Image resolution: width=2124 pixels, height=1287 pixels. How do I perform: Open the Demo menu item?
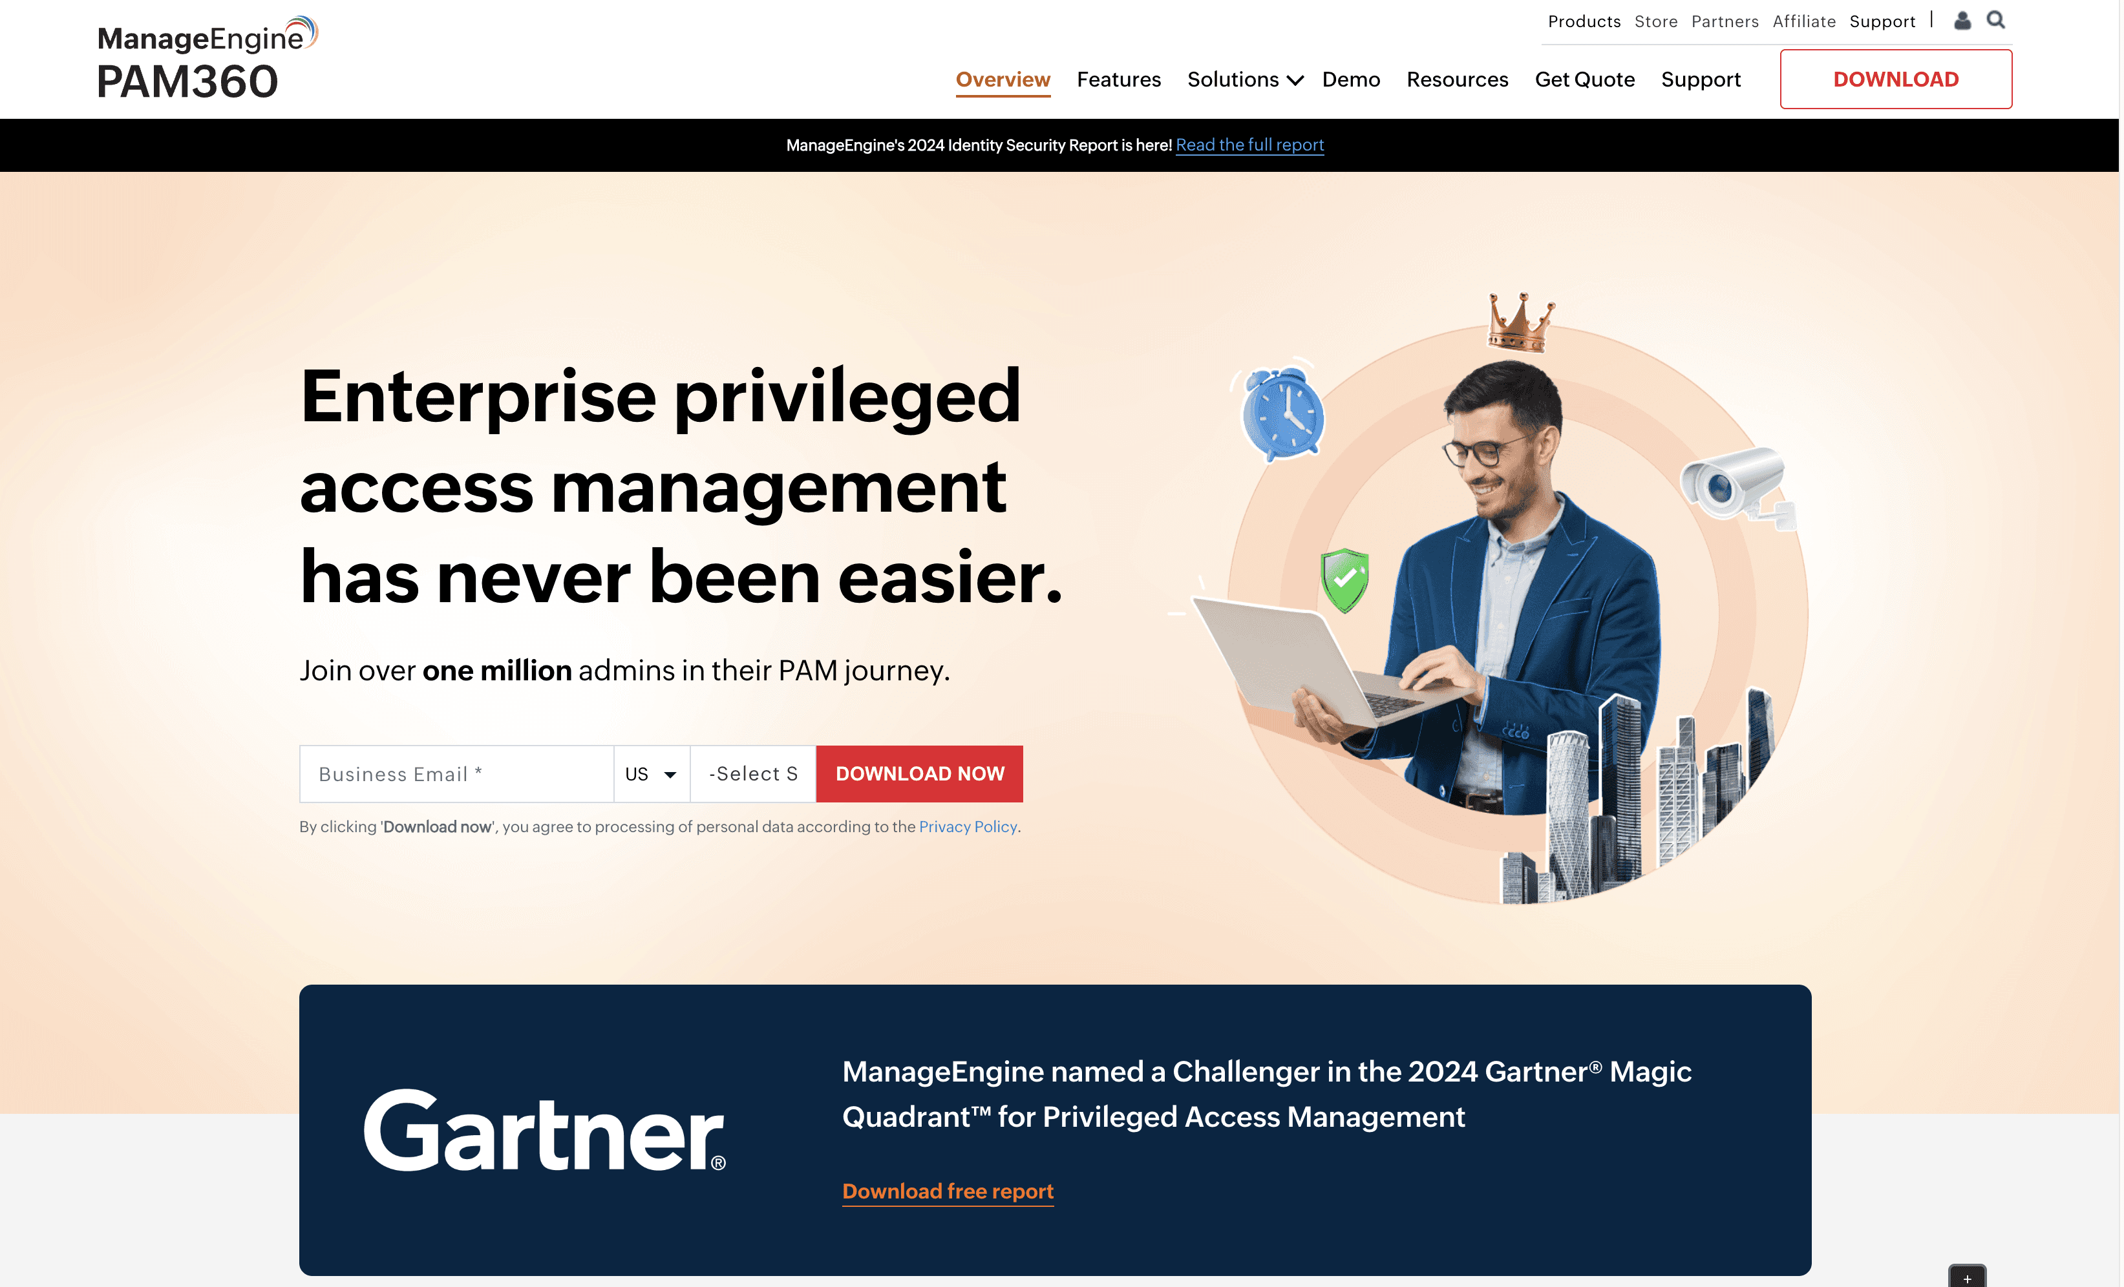1351,79
